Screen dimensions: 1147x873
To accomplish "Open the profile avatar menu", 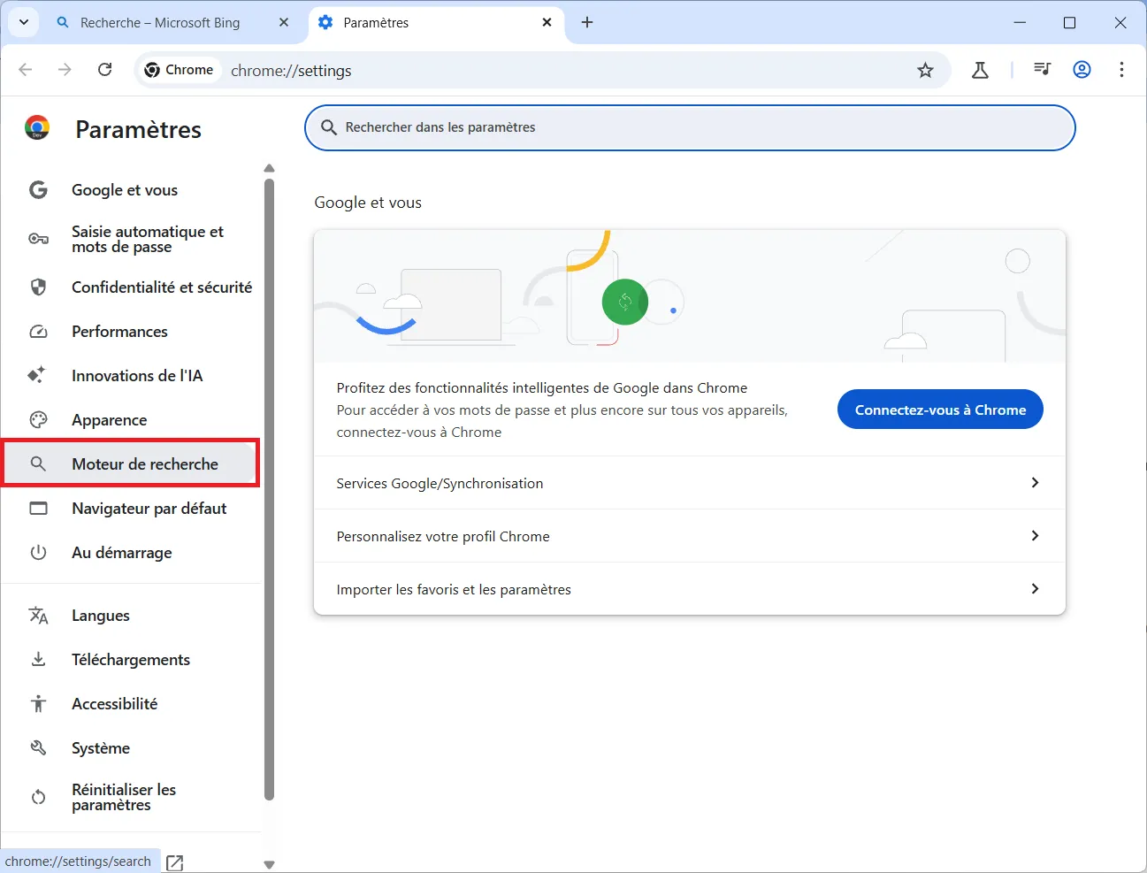I will coord(1082,70).
